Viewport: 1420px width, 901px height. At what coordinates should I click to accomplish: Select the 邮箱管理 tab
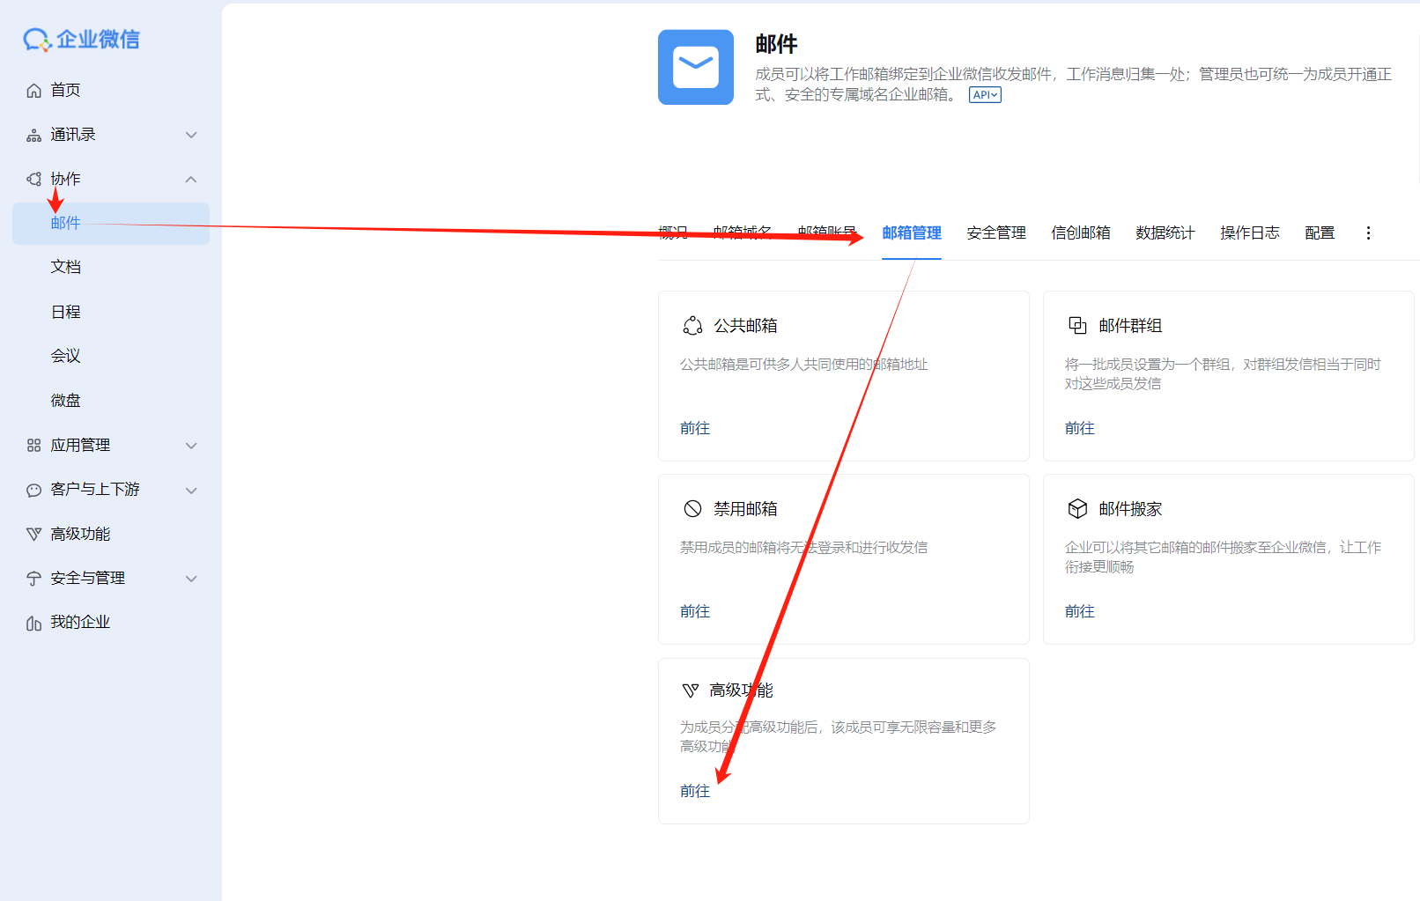click(x=912, y=233)
